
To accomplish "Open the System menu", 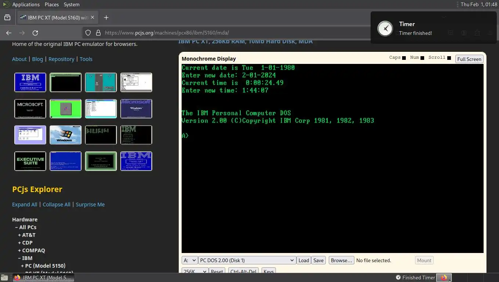I will point(71,4).
